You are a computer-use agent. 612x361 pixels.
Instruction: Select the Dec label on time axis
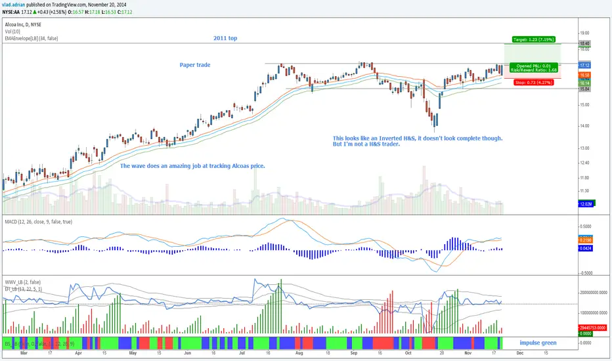pos(519,353)
